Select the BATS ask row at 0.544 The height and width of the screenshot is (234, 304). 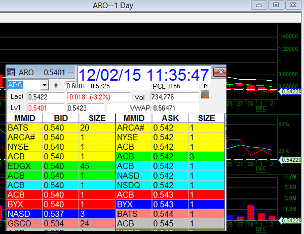click(171, 214)
